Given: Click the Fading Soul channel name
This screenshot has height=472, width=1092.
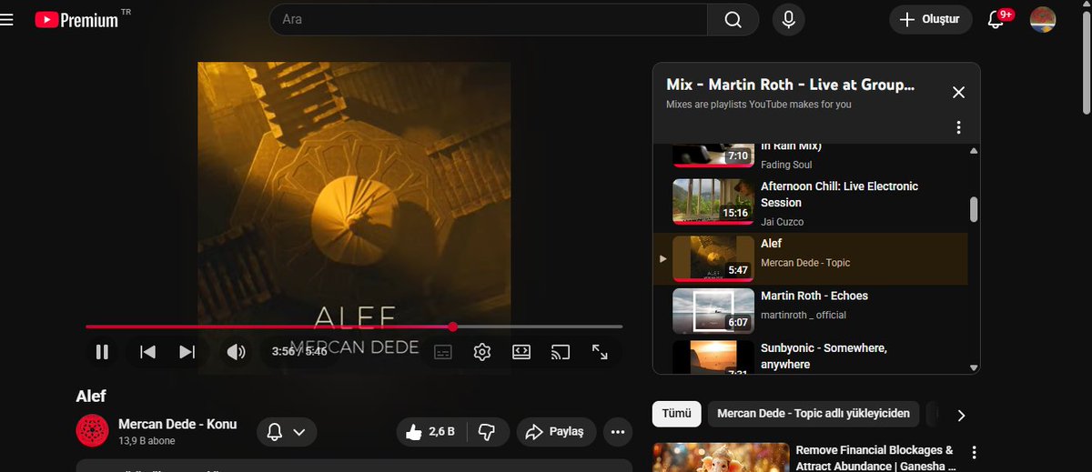Looking at the screenshot, I should point(786,165).
